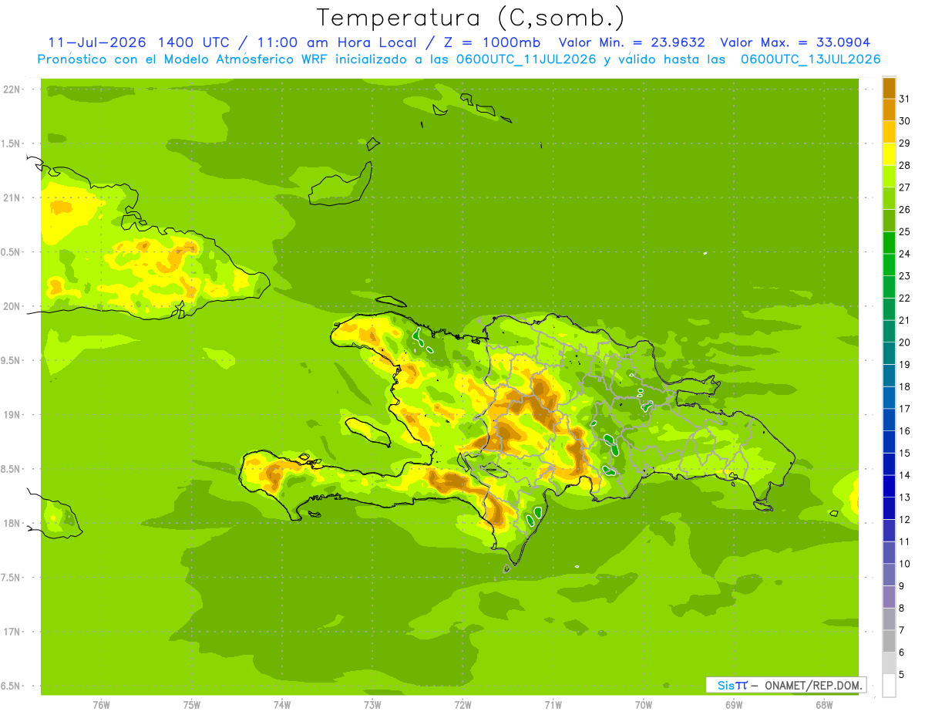Click the '20N' latitude label
Image resolution: width=925 pixels, height=715 pixels.
(x=13, y=306)
